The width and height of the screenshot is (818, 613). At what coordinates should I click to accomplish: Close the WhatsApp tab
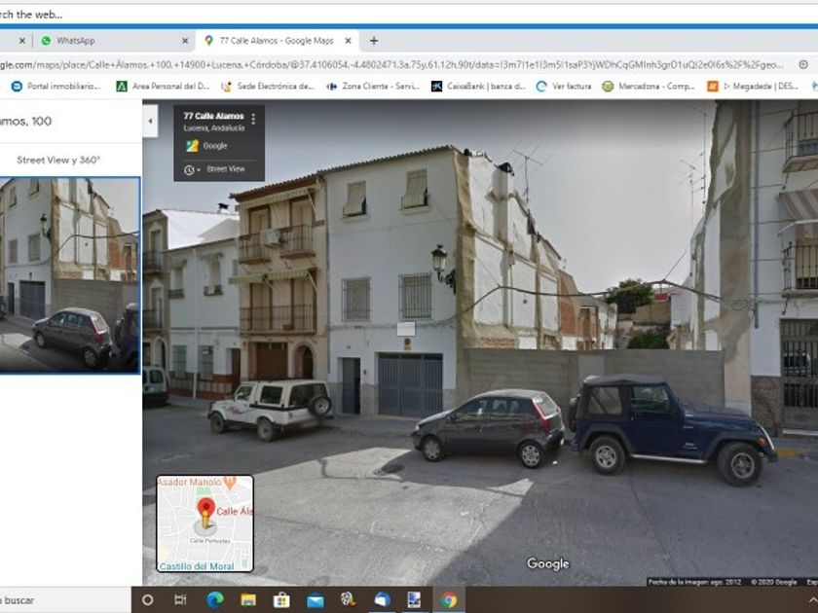point(185,41)
